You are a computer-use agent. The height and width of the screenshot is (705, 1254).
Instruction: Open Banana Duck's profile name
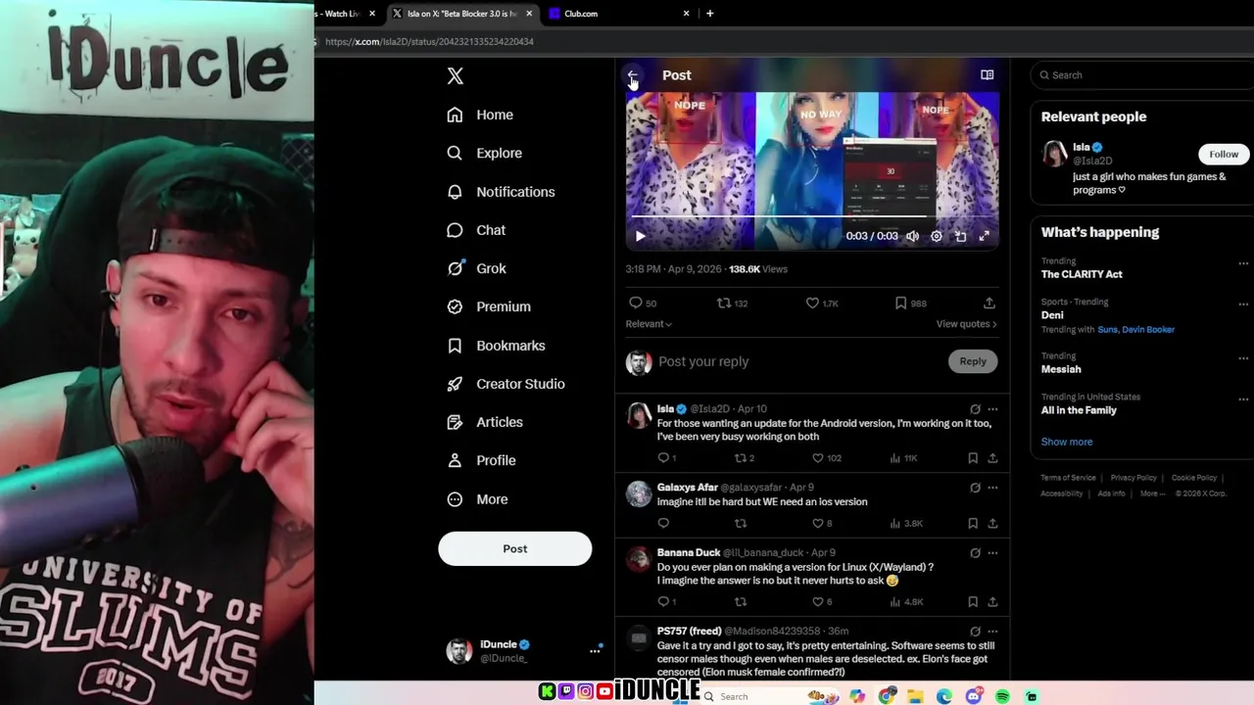689,552
